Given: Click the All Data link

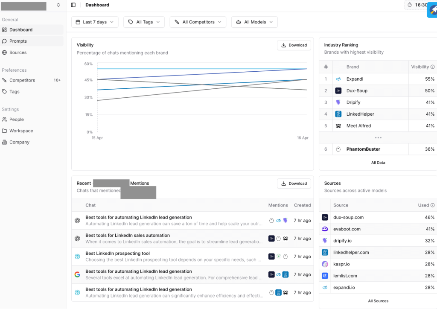Looking at the screenshot, I should (x=378, y=163).
